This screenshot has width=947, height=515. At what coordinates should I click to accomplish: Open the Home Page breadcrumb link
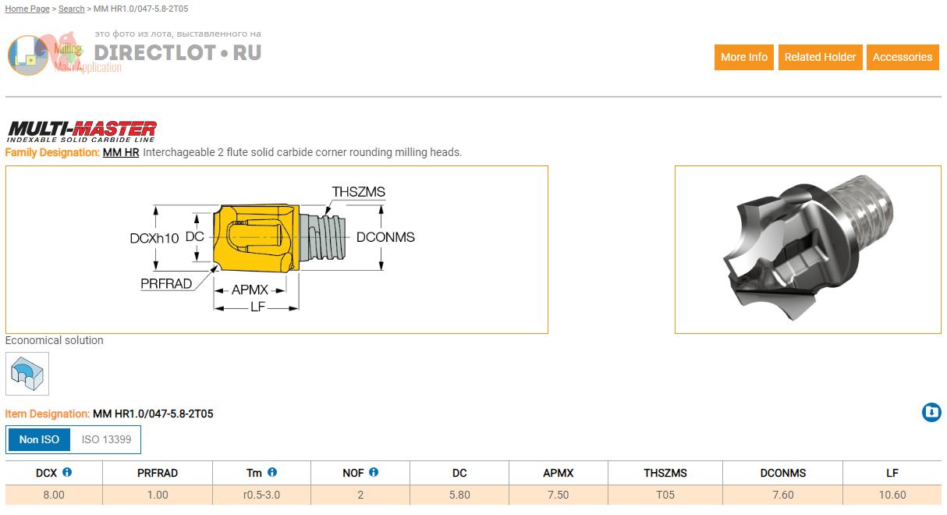point(27,9)
